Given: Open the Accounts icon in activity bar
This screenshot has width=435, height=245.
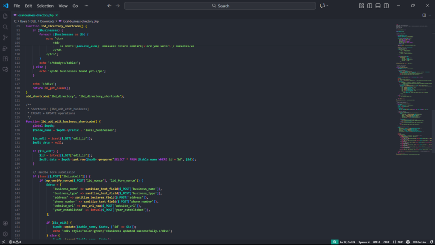Looking at the screenshot, I should pos(6,223).
